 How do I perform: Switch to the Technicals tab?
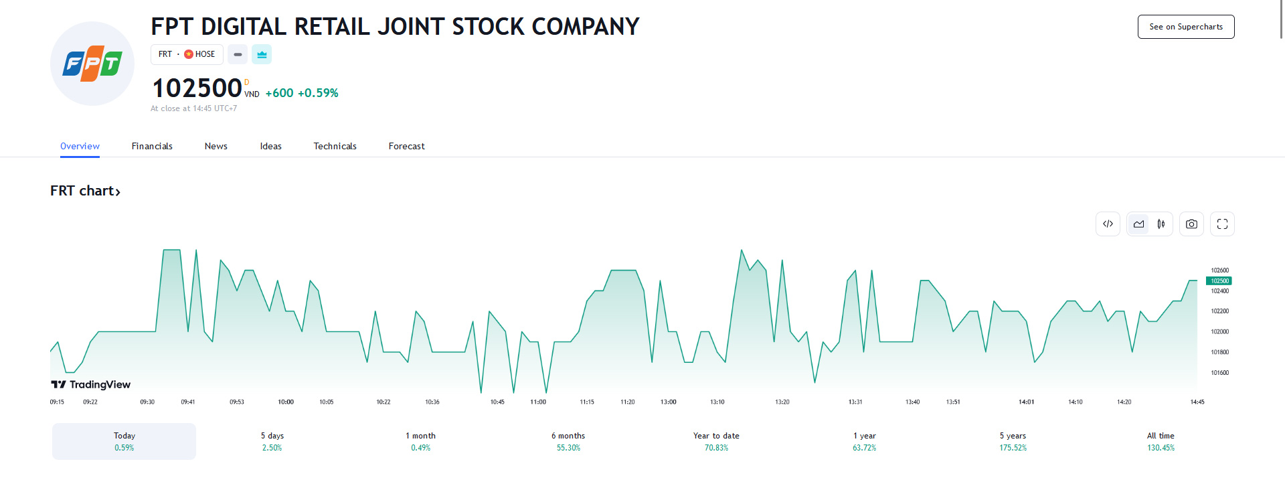coord(335,146)
